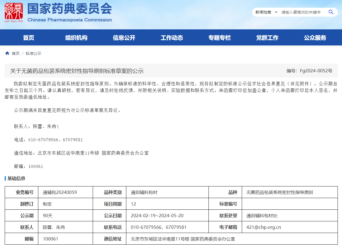
Task: Open the 专题专栏 navigation item
Action: [x=219, y=38]
